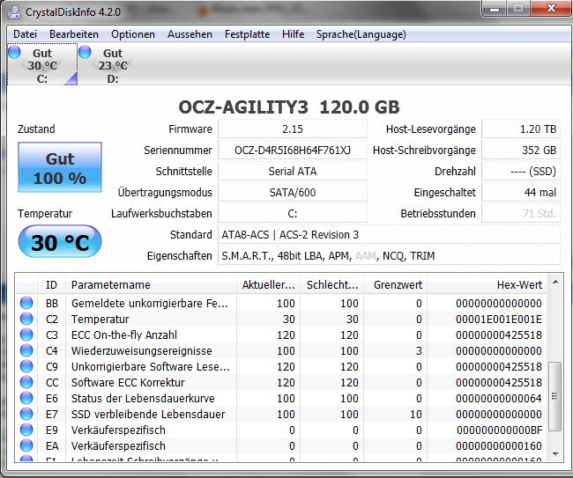Click status orb in Wiederzuweisungsereignisse row
Viewport: 573px width, 478px height.
point(26,350)
